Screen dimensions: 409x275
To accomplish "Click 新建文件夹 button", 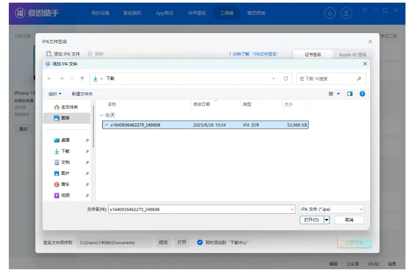I will 82,94.
